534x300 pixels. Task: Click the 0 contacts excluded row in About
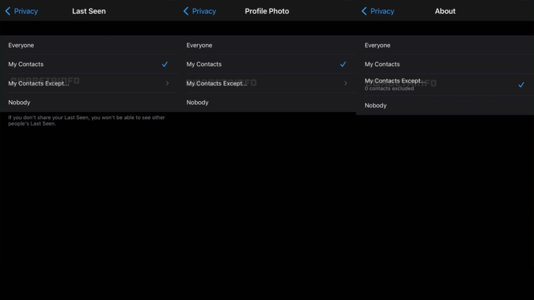coord(389,88)
